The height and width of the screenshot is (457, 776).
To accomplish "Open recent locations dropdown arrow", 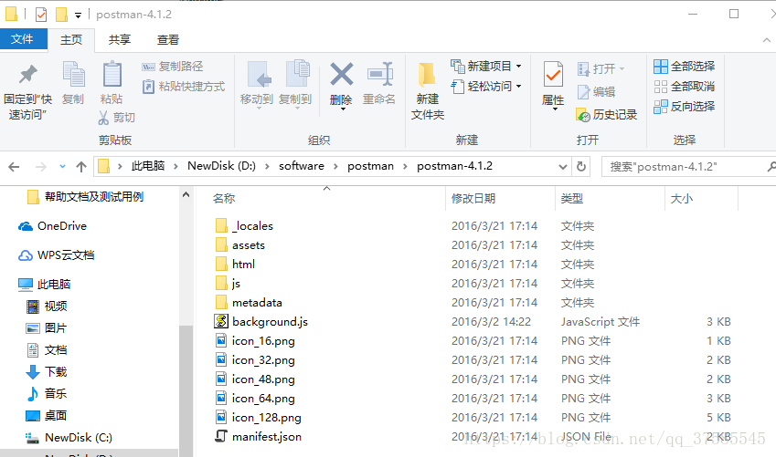I will (62, 167).
